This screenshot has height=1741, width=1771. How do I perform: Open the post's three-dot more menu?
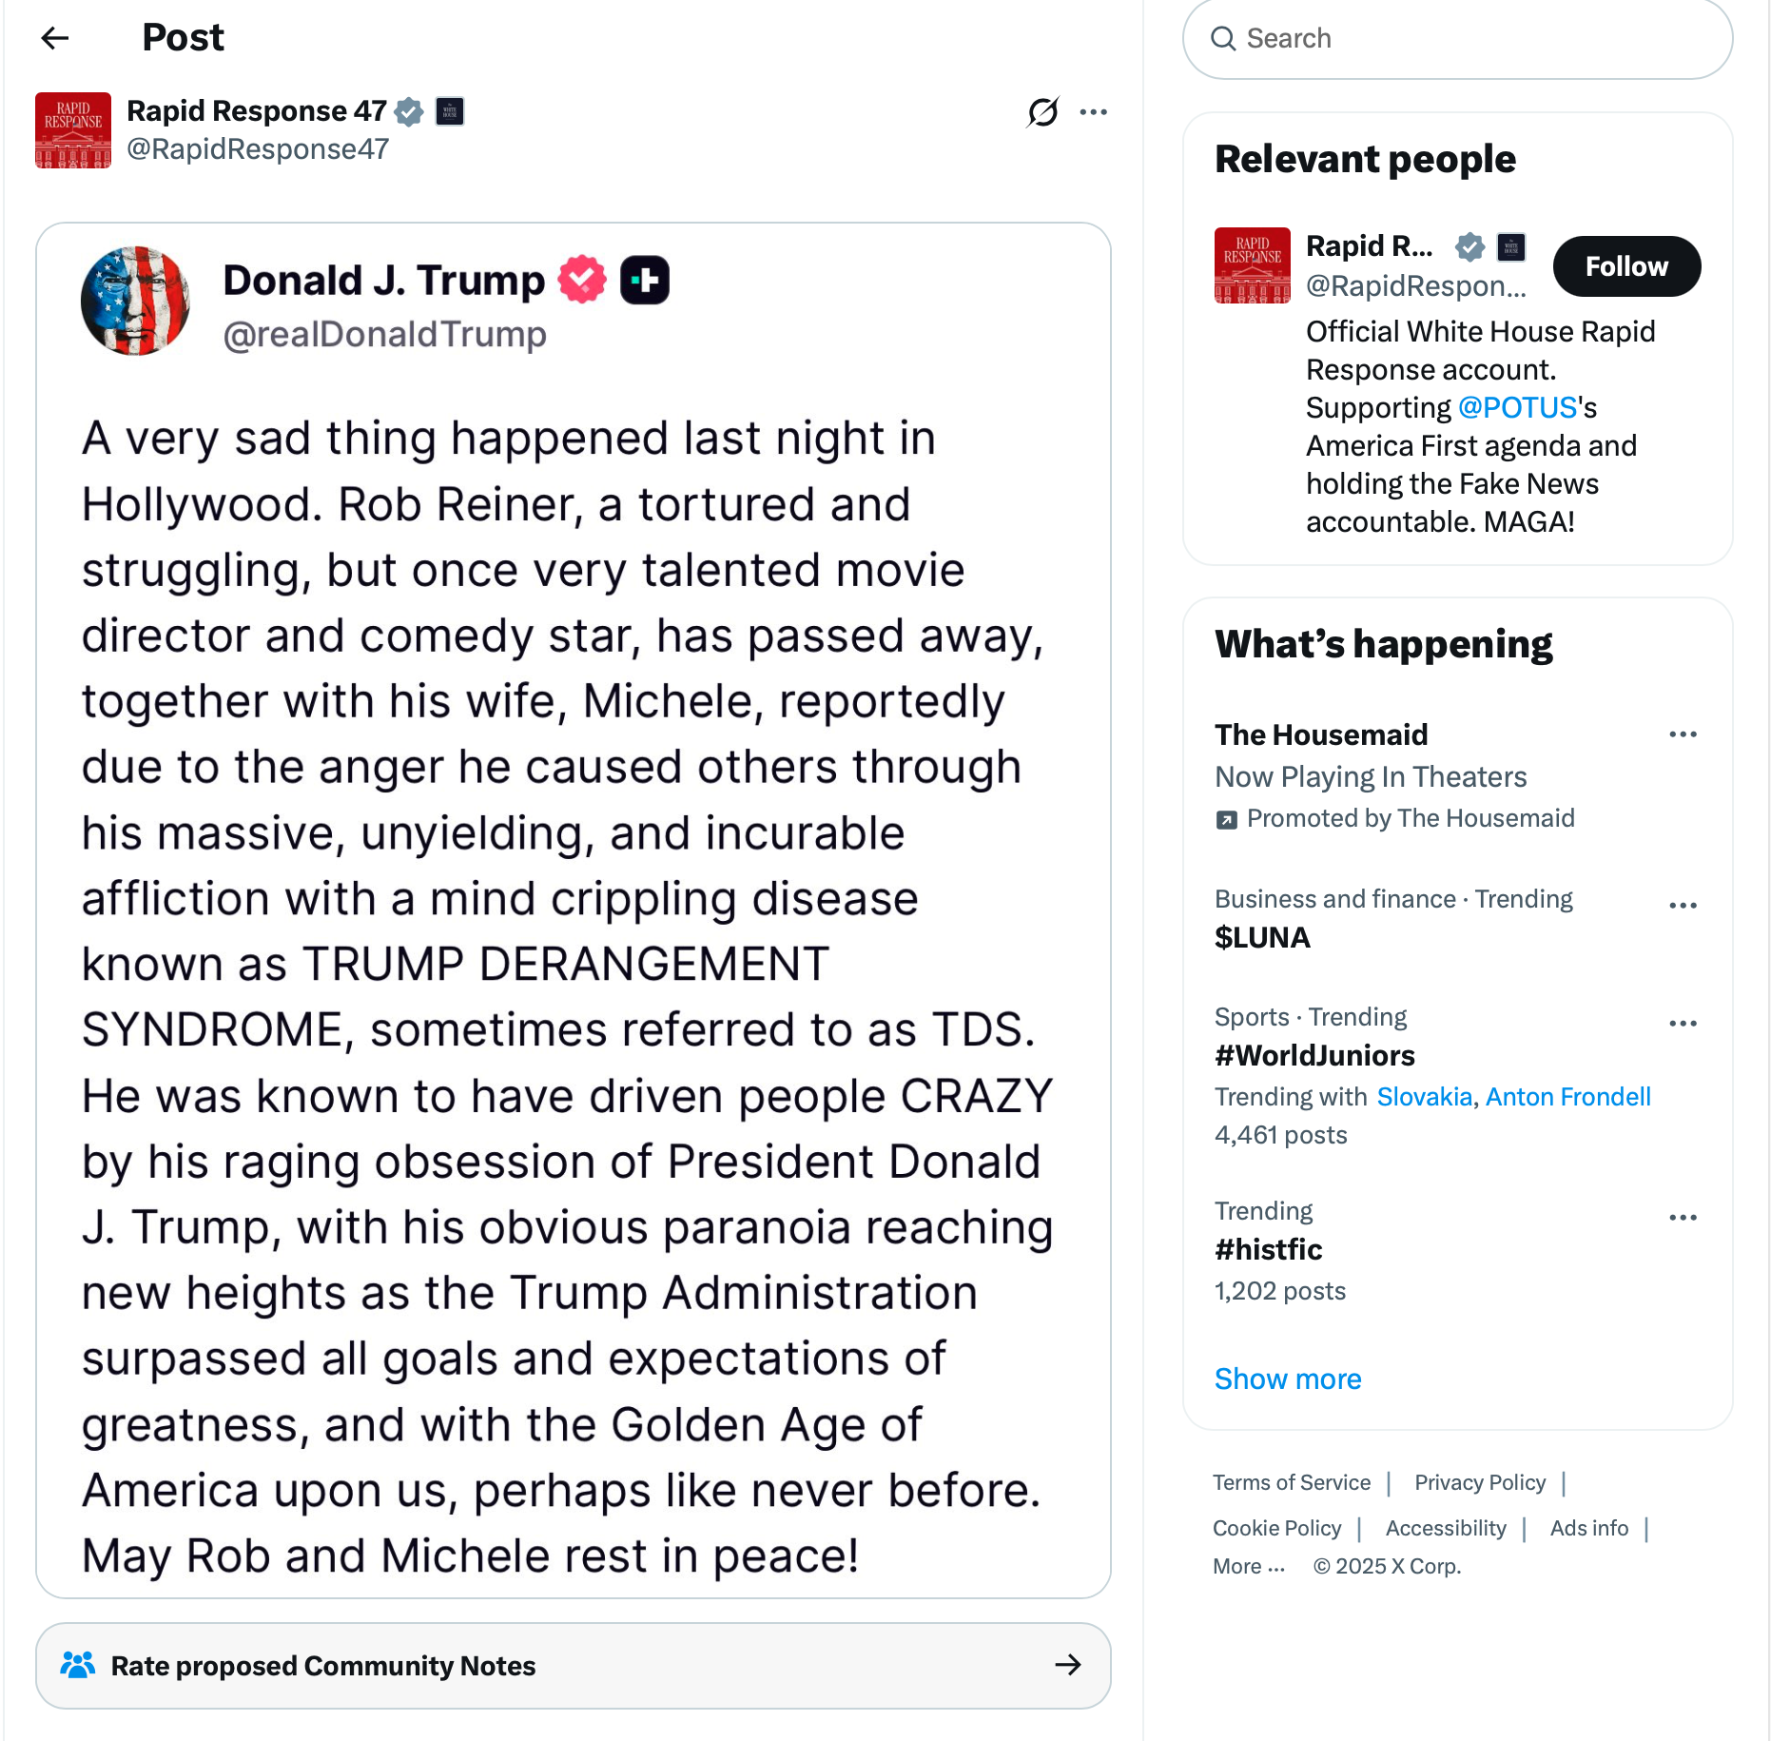coord(1094,112)
